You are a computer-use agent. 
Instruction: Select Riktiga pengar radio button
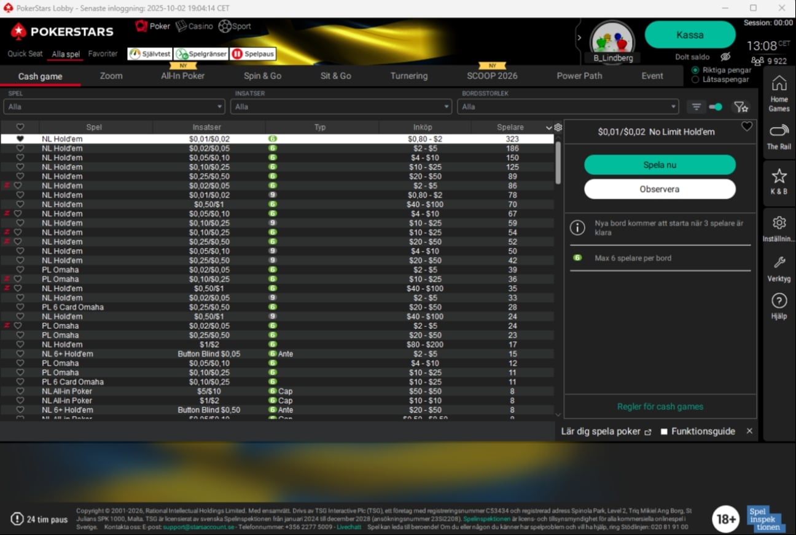tap(695, 70)
